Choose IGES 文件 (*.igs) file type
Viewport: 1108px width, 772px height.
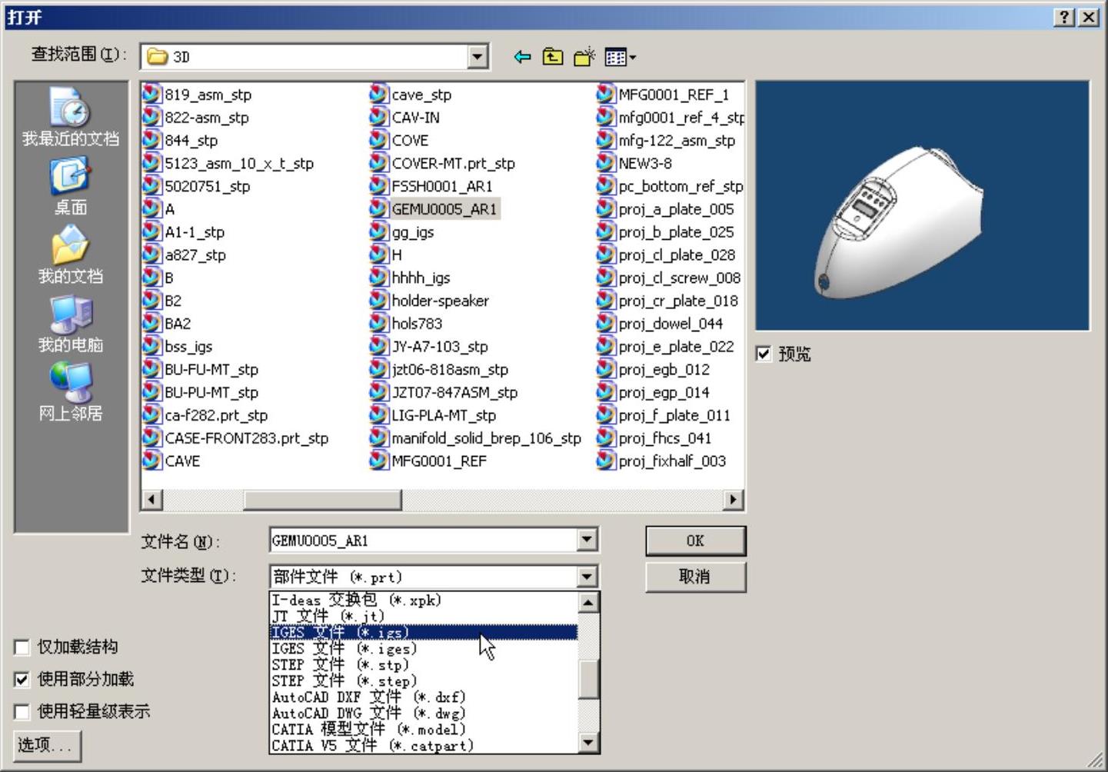click(424, 632)
